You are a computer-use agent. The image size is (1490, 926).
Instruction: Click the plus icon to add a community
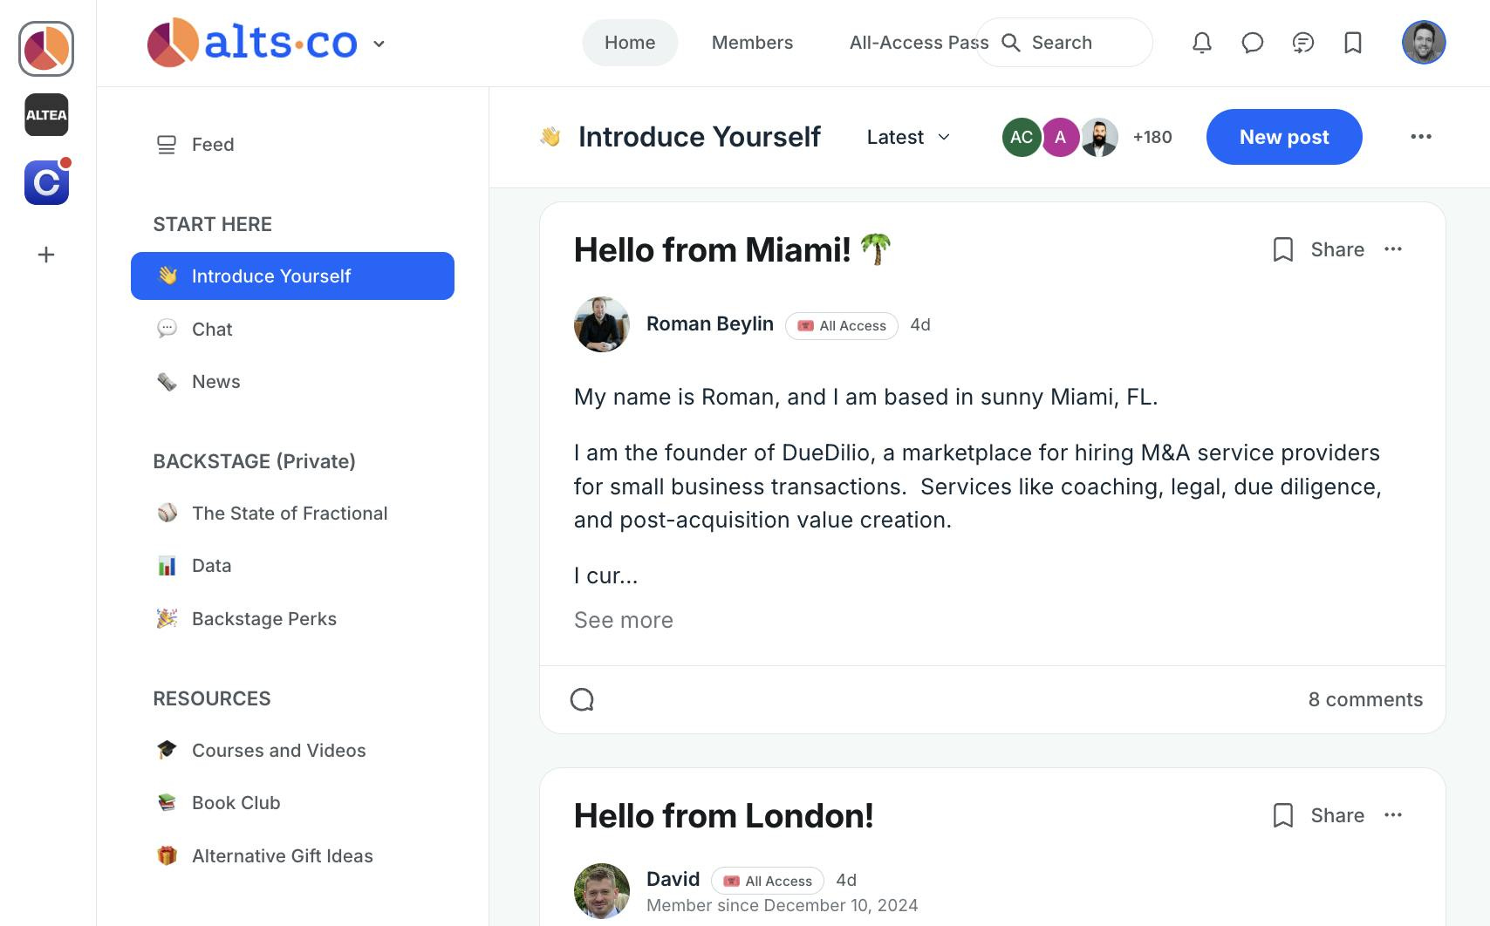pos(44,254)
